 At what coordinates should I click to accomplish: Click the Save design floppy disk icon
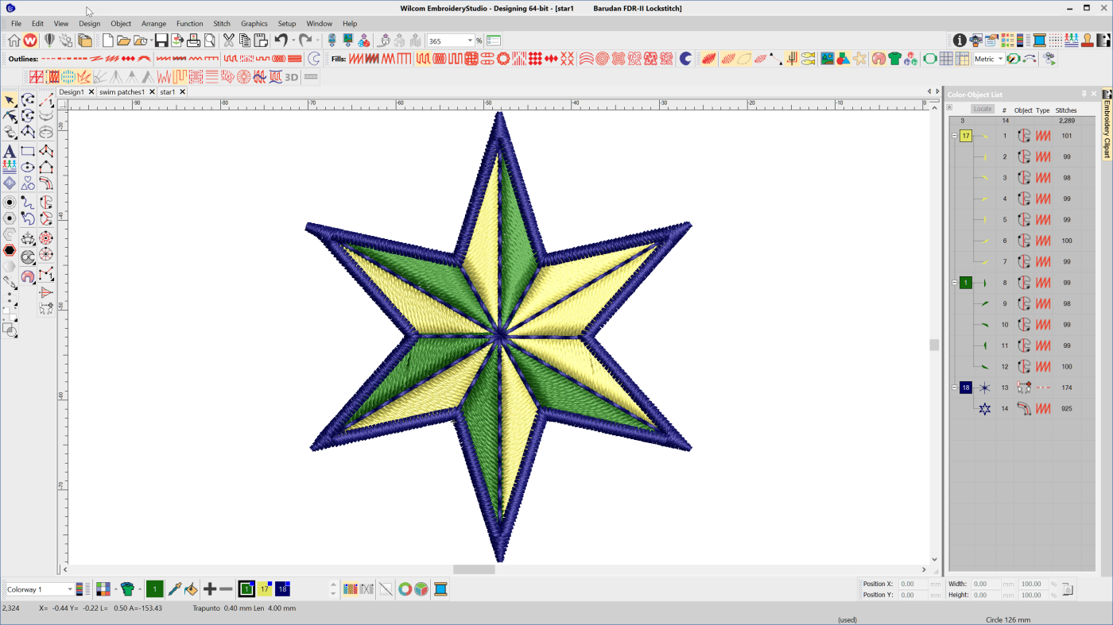pyautogui.click(x=161, y=41)
